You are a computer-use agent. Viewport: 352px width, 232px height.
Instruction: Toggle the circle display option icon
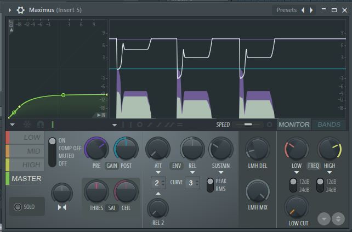140,125
